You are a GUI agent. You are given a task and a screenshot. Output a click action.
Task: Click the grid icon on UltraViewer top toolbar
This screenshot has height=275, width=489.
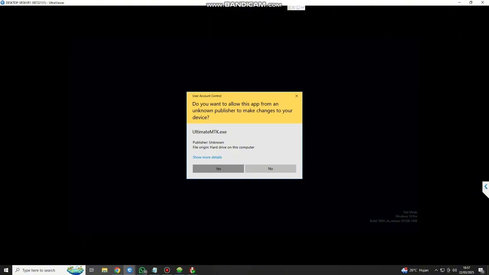[289, 7]
